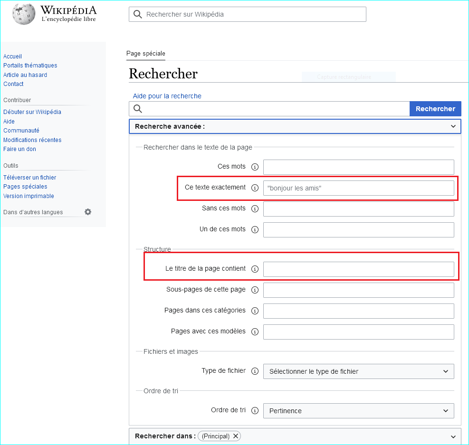Open the Aide sidebar link
The image size is (469, 445).
tap(9, 122)
